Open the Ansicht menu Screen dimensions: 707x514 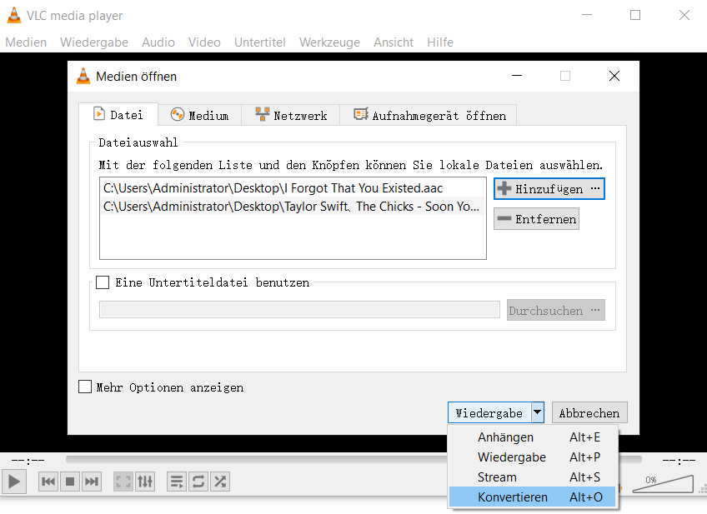(394, 42)
